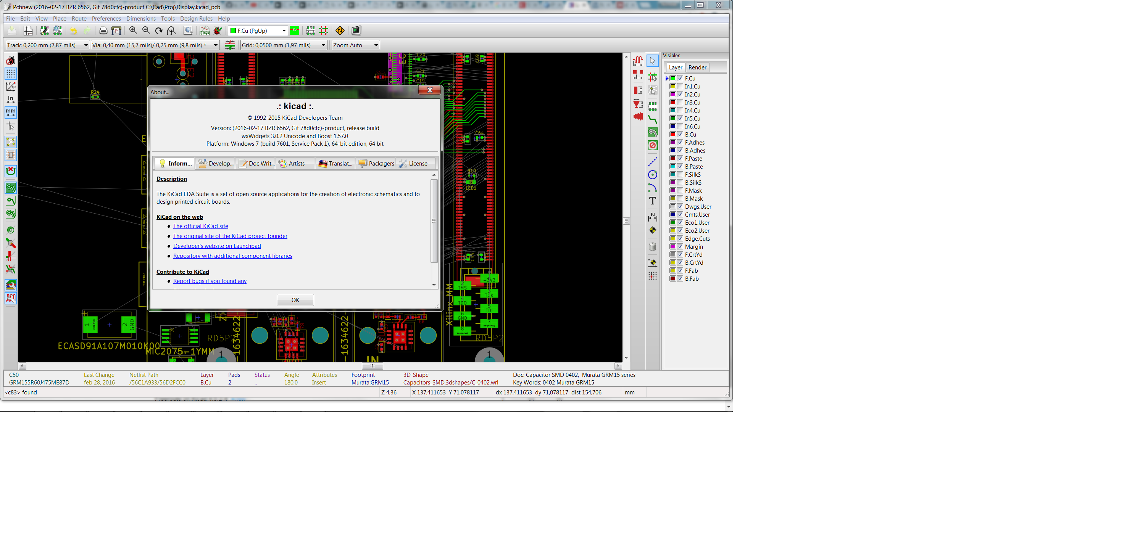
Task: Click the mm units icon in left toolbar
Action: point(11,113)
